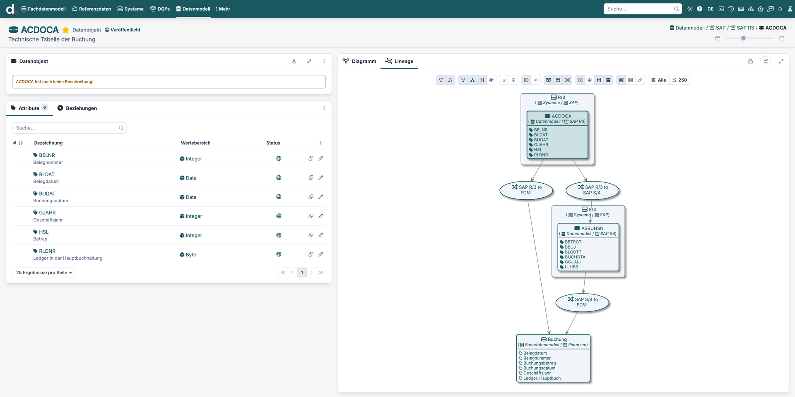Open the Mehr menu in the navigation
Screen dimensions: 795x397
pyautogui.click(x=223, y=9)
